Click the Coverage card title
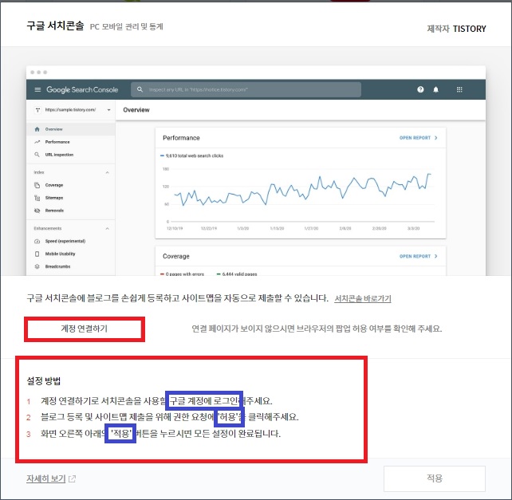Screen dimensions: 512x500 [x=176, y=256]
